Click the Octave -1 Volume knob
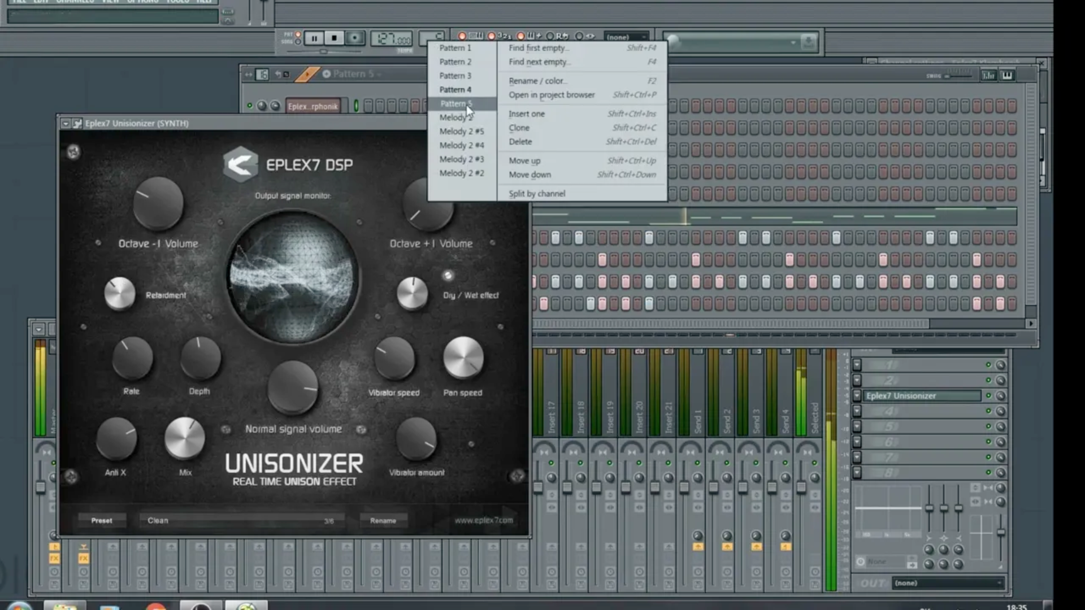The image size is (1085, 610). [x=158, y=202]
